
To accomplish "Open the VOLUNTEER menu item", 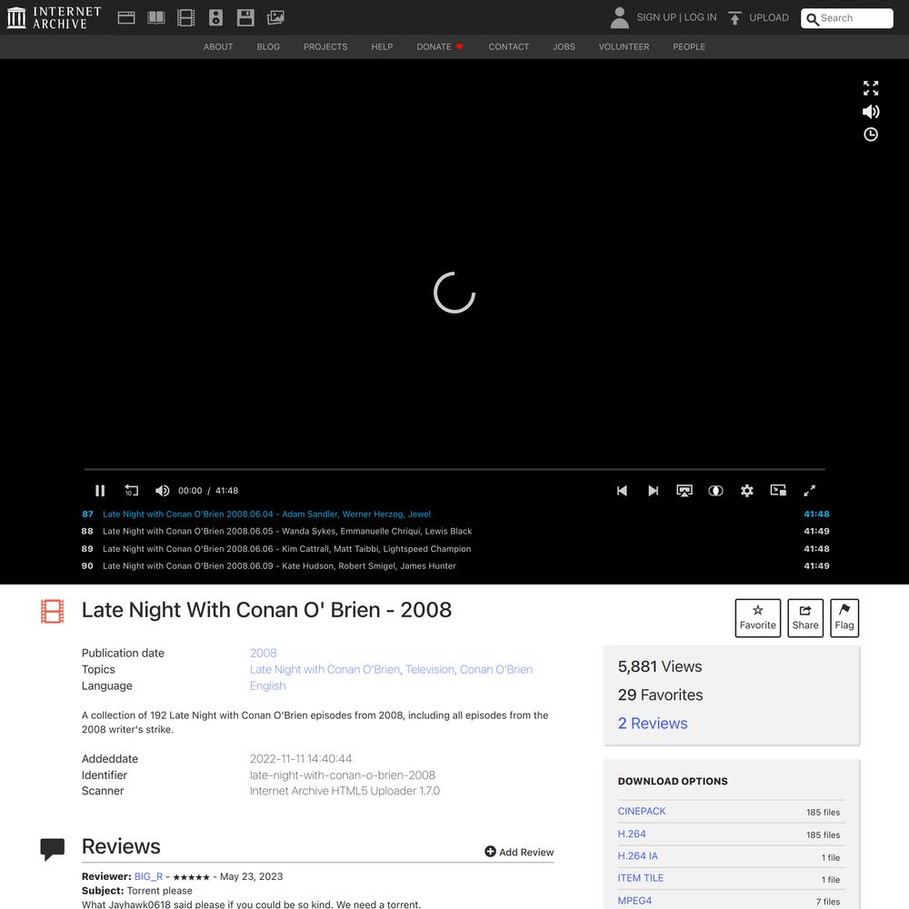I will coord(624,47).
